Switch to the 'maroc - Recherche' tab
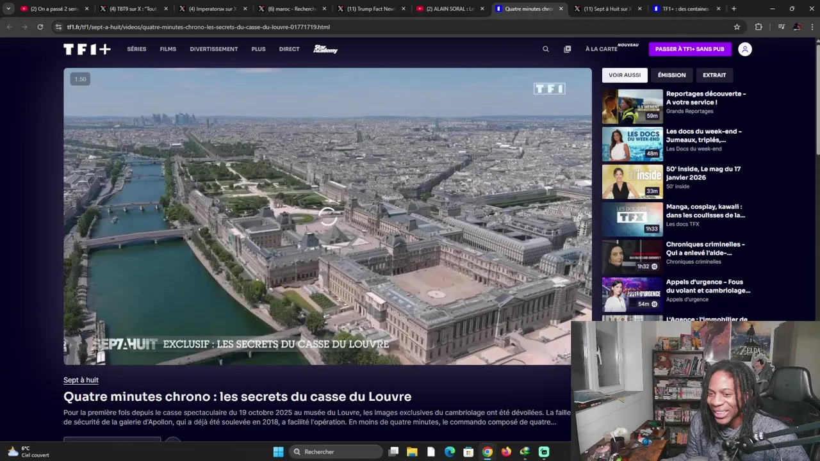 pos(291,9)
